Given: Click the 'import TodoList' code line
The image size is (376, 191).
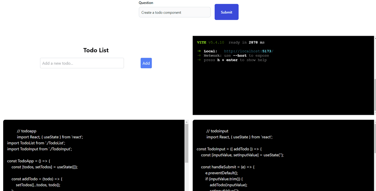Looking at the screenshot, I should pyautogui.click(x=36, y=143).
